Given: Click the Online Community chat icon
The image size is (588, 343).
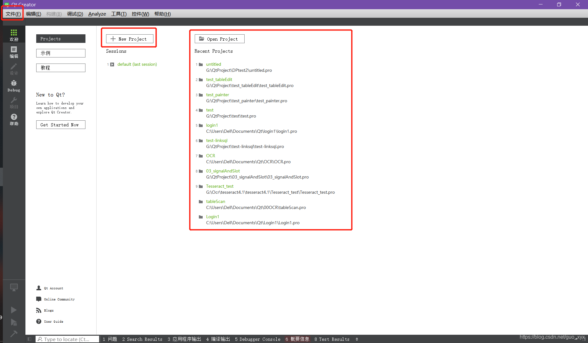Looking at the screenshot, I should [x=39, y=299].
